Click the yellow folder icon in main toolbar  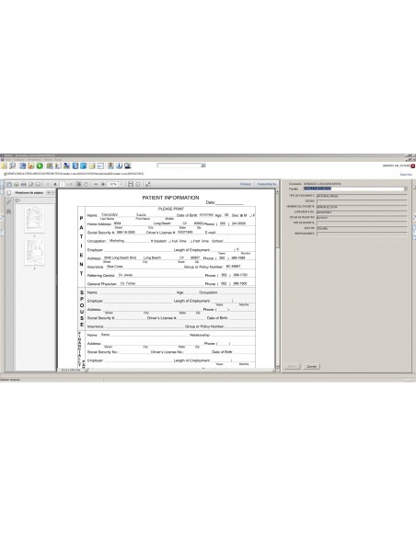(4, 166)
